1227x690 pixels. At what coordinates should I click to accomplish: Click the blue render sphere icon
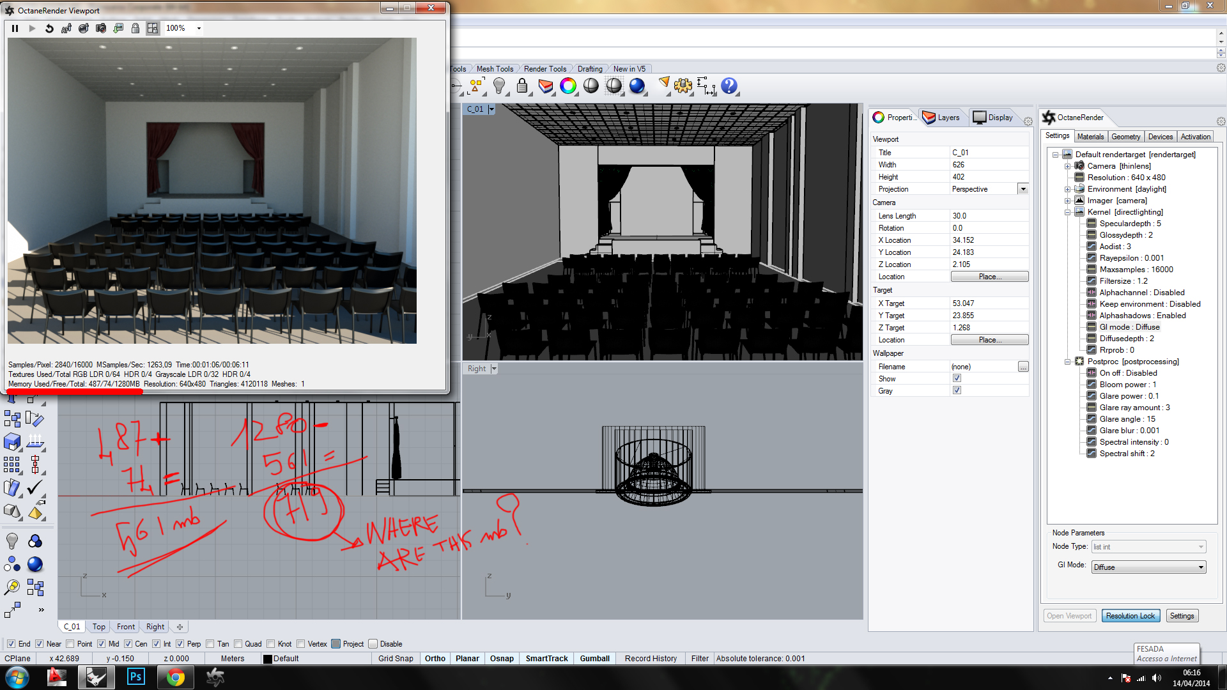(x=637, y=86)
